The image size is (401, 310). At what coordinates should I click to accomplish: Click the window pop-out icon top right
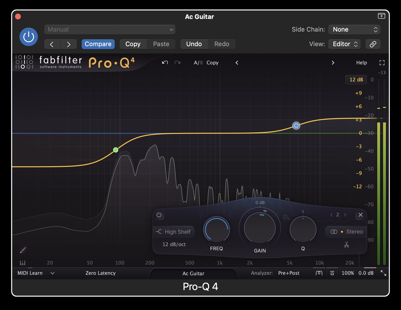coord(381,16)
